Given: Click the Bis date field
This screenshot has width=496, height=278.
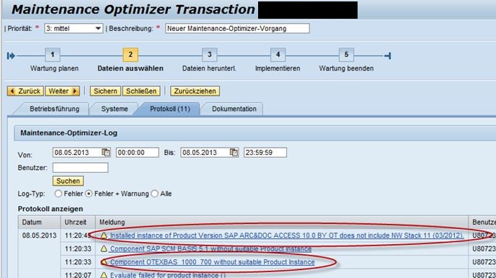Looking at the screenshot, I should point(205,152).
